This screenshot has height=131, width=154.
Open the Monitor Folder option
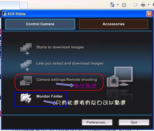(49, 96)
